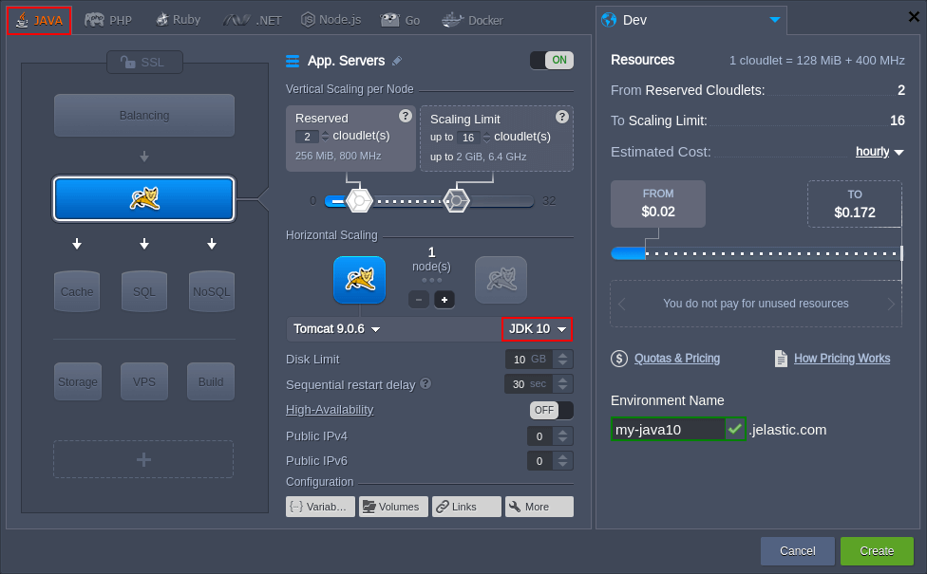The height and width of the screenshot is (574, 927).
Task: Add a Cache node
Action: click(77, 291)
